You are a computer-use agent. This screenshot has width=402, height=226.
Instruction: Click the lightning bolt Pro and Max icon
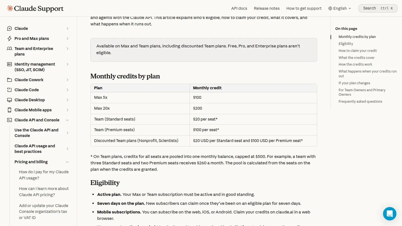9,39
